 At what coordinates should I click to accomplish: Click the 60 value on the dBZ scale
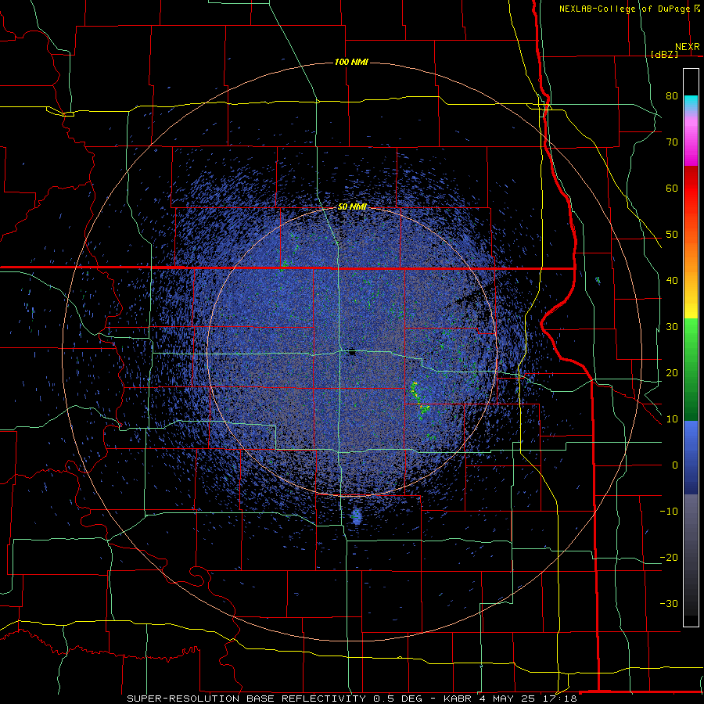coord(672,189)
